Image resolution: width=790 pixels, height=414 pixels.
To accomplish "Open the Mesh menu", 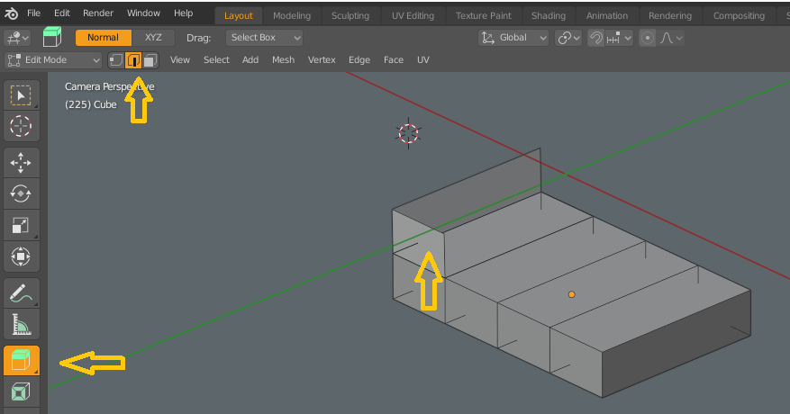I will coord(283,60).
